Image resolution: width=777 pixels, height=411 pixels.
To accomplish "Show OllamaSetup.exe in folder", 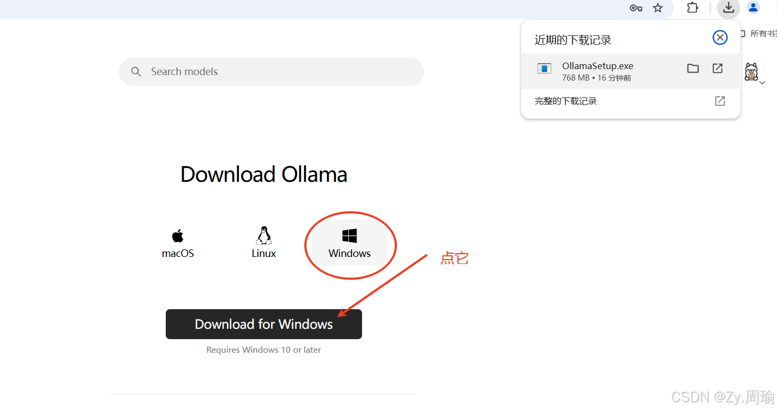I will click(693, 69).
